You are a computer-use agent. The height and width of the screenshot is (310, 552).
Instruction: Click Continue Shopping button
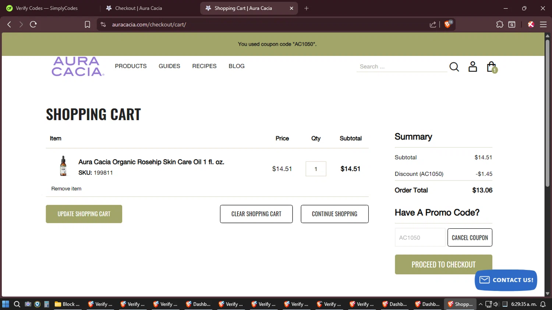click(335, 214)
